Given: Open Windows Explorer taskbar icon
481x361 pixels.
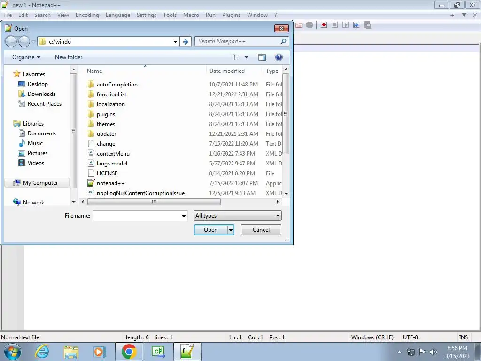Looking at the screenshot, I should (x=71, y=352).
